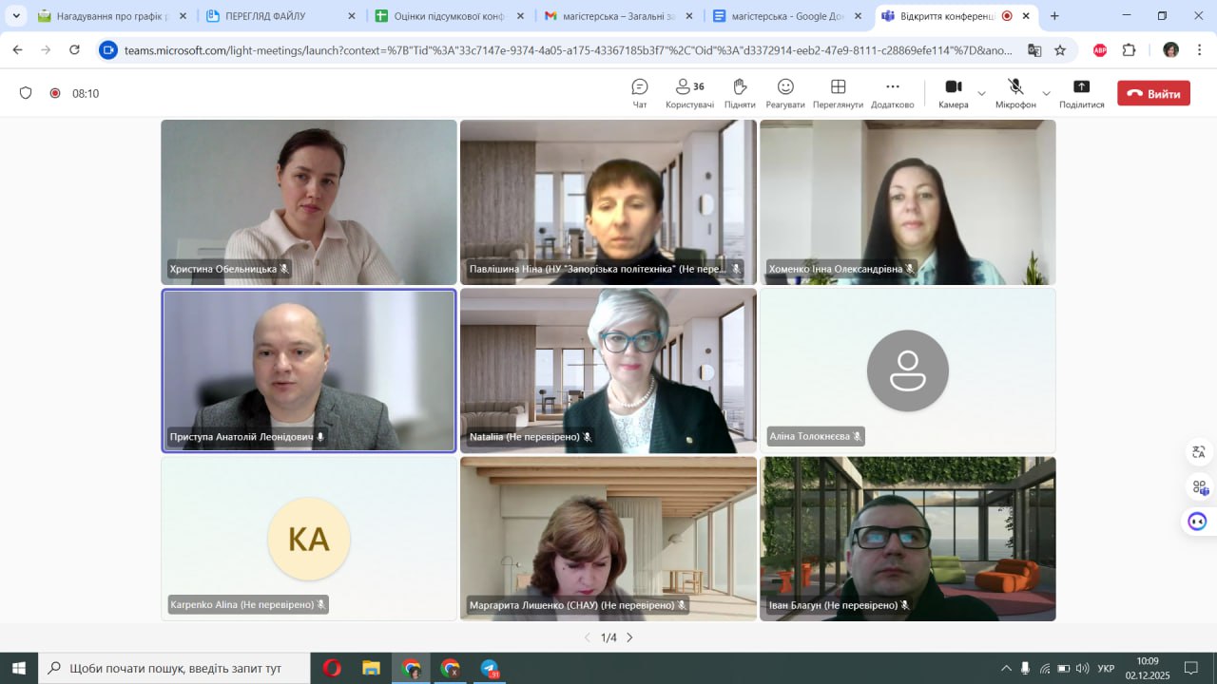This screenshot has width=1217, height=684.
Task: Open the translation feature in the sidebar
Action: (x=1197, y=452)
